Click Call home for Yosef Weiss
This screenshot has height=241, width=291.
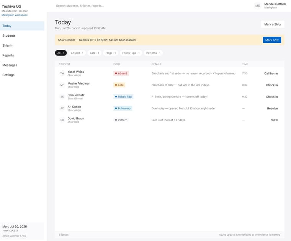[271, 73]
